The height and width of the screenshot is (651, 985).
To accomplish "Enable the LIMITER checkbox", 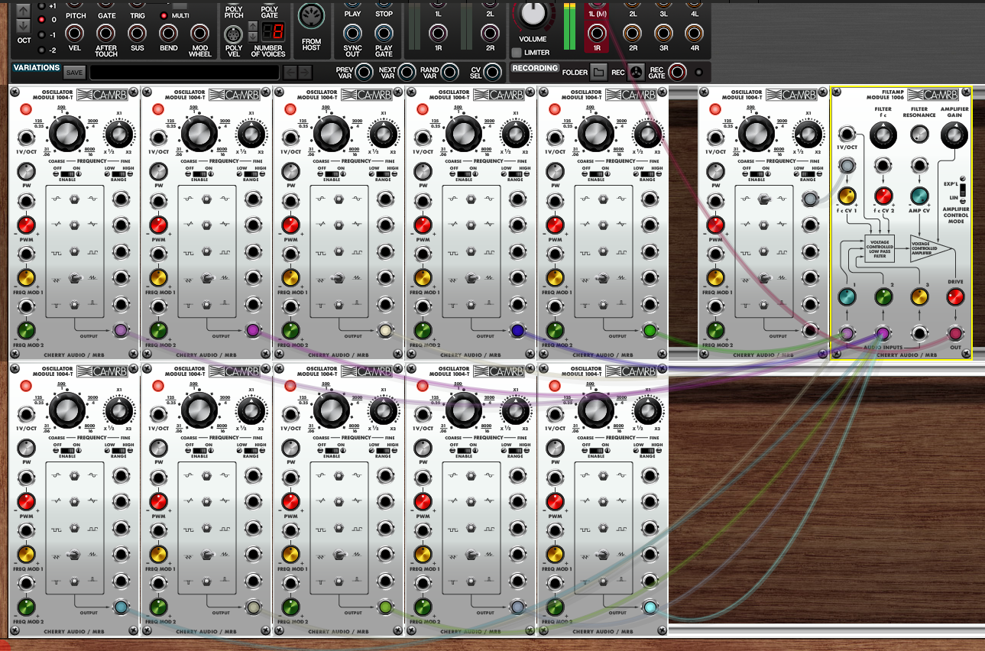I will (x=517, y=53).
